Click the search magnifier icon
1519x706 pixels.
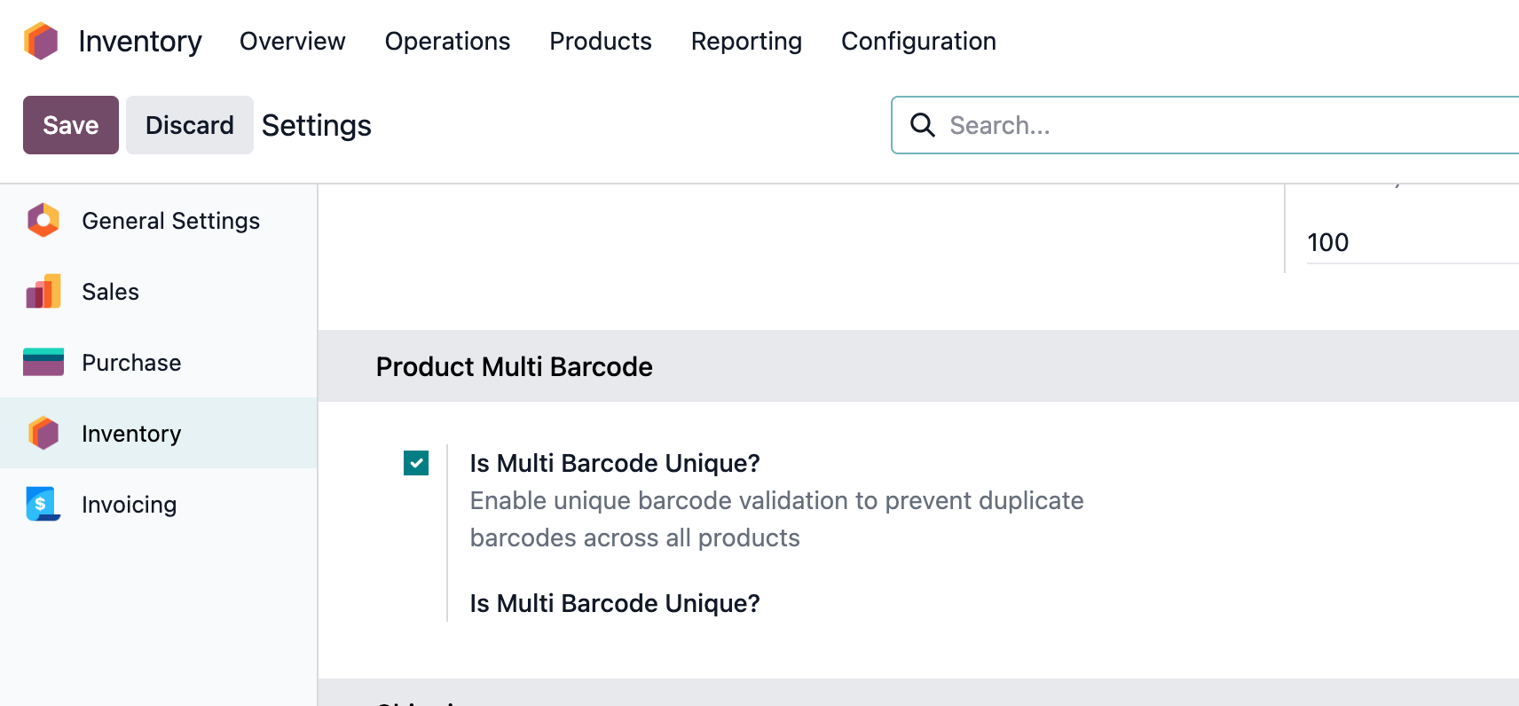tap(923, 125)
